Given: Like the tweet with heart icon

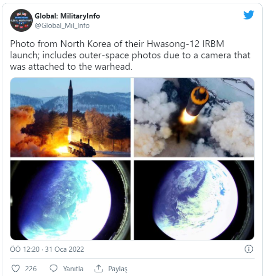Looking at the screenshot, I should (16, 268).
